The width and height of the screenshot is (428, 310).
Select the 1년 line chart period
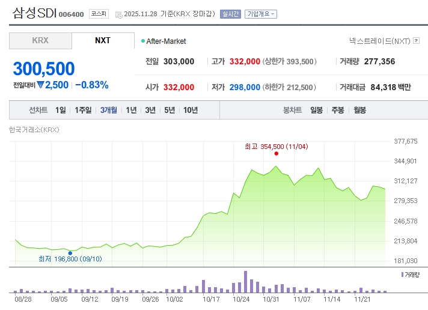pos(130,110)
